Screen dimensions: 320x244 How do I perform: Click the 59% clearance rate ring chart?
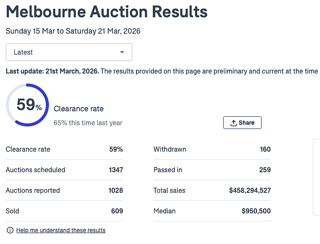pyautogui.click(x=27, y=105)
